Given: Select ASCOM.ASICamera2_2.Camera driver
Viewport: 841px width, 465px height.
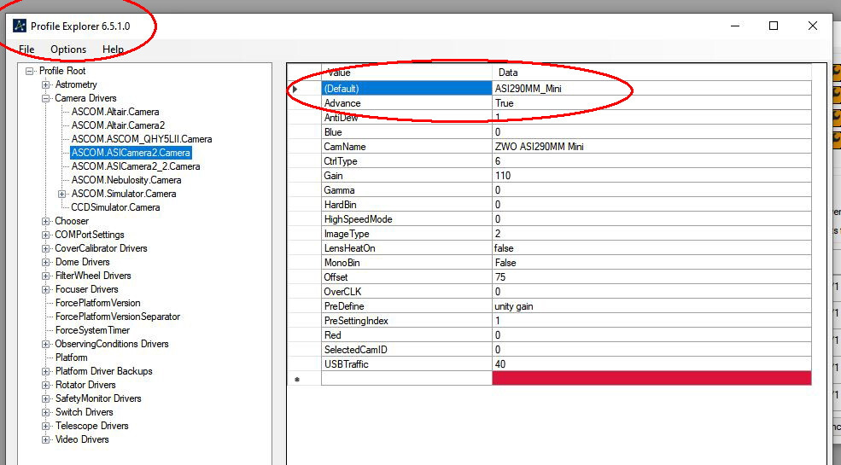Looking at the screenshot, I should click(x=136, y=166).
